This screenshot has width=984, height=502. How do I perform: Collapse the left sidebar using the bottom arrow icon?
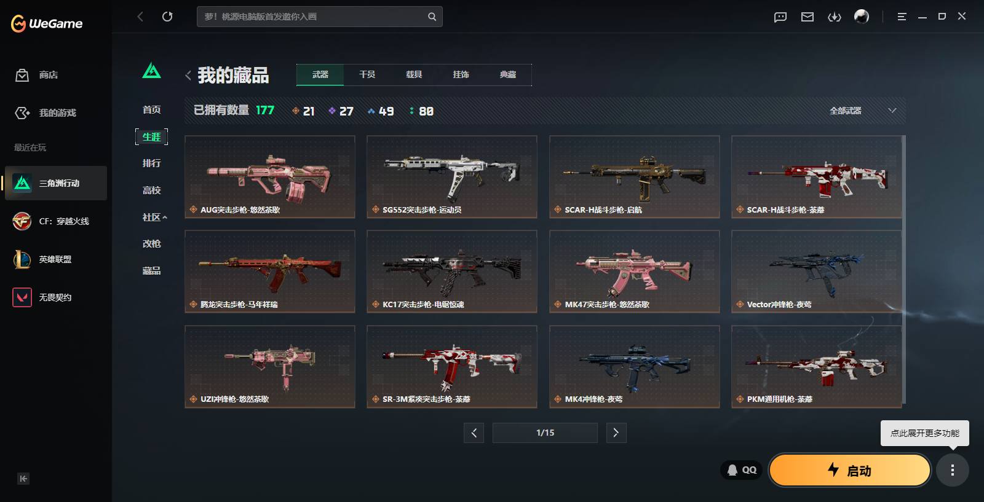[23, 479]
